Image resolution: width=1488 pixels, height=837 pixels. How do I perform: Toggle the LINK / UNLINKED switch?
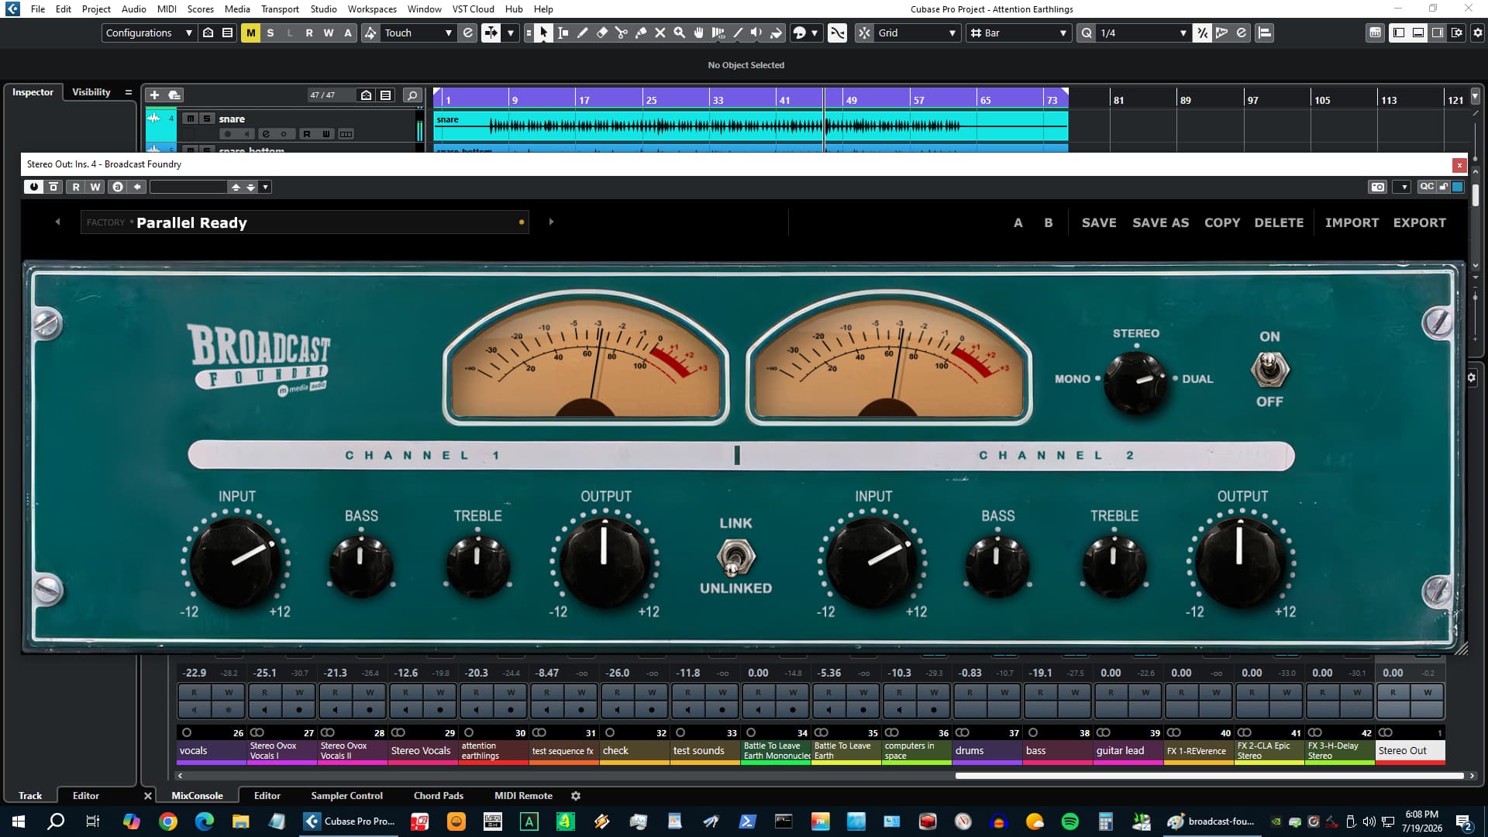(735, 556)
